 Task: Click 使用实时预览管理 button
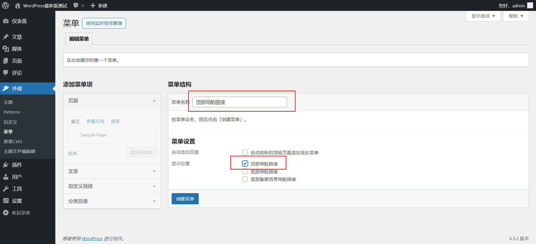point(104,23)
